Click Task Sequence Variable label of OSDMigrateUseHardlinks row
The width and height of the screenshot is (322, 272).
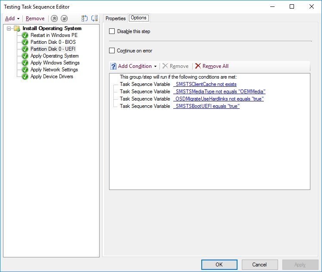click(x=145, y=99)
